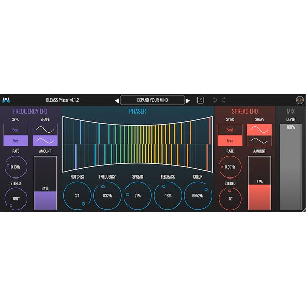The image size is (306, 306).
Task: Select triangle wave shape in Spread LFO
Action: [x=260, y=141]
